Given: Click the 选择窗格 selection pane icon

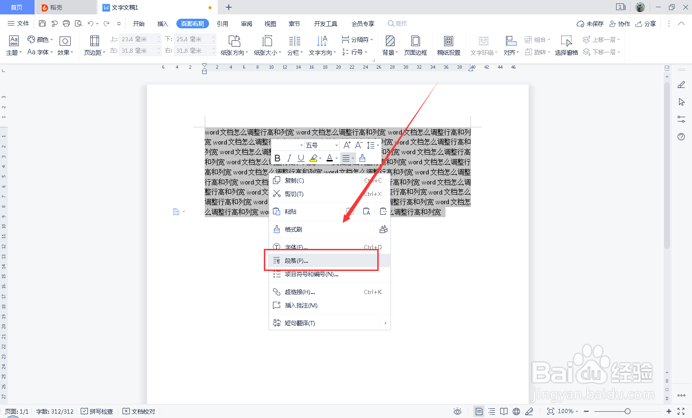Looking at the screenshot, I should [x=566, y=45].
